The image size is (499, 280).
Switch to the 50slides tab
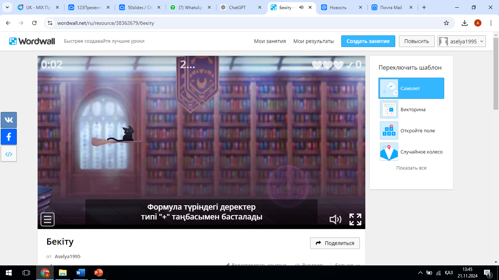pyautogui.click(x=140, y=8)
